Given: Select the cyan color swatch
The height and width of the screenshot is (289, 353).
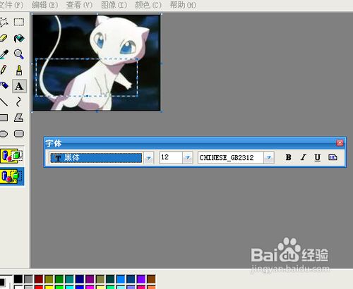Looking at the screenshot, I should [x=69, y=287].
